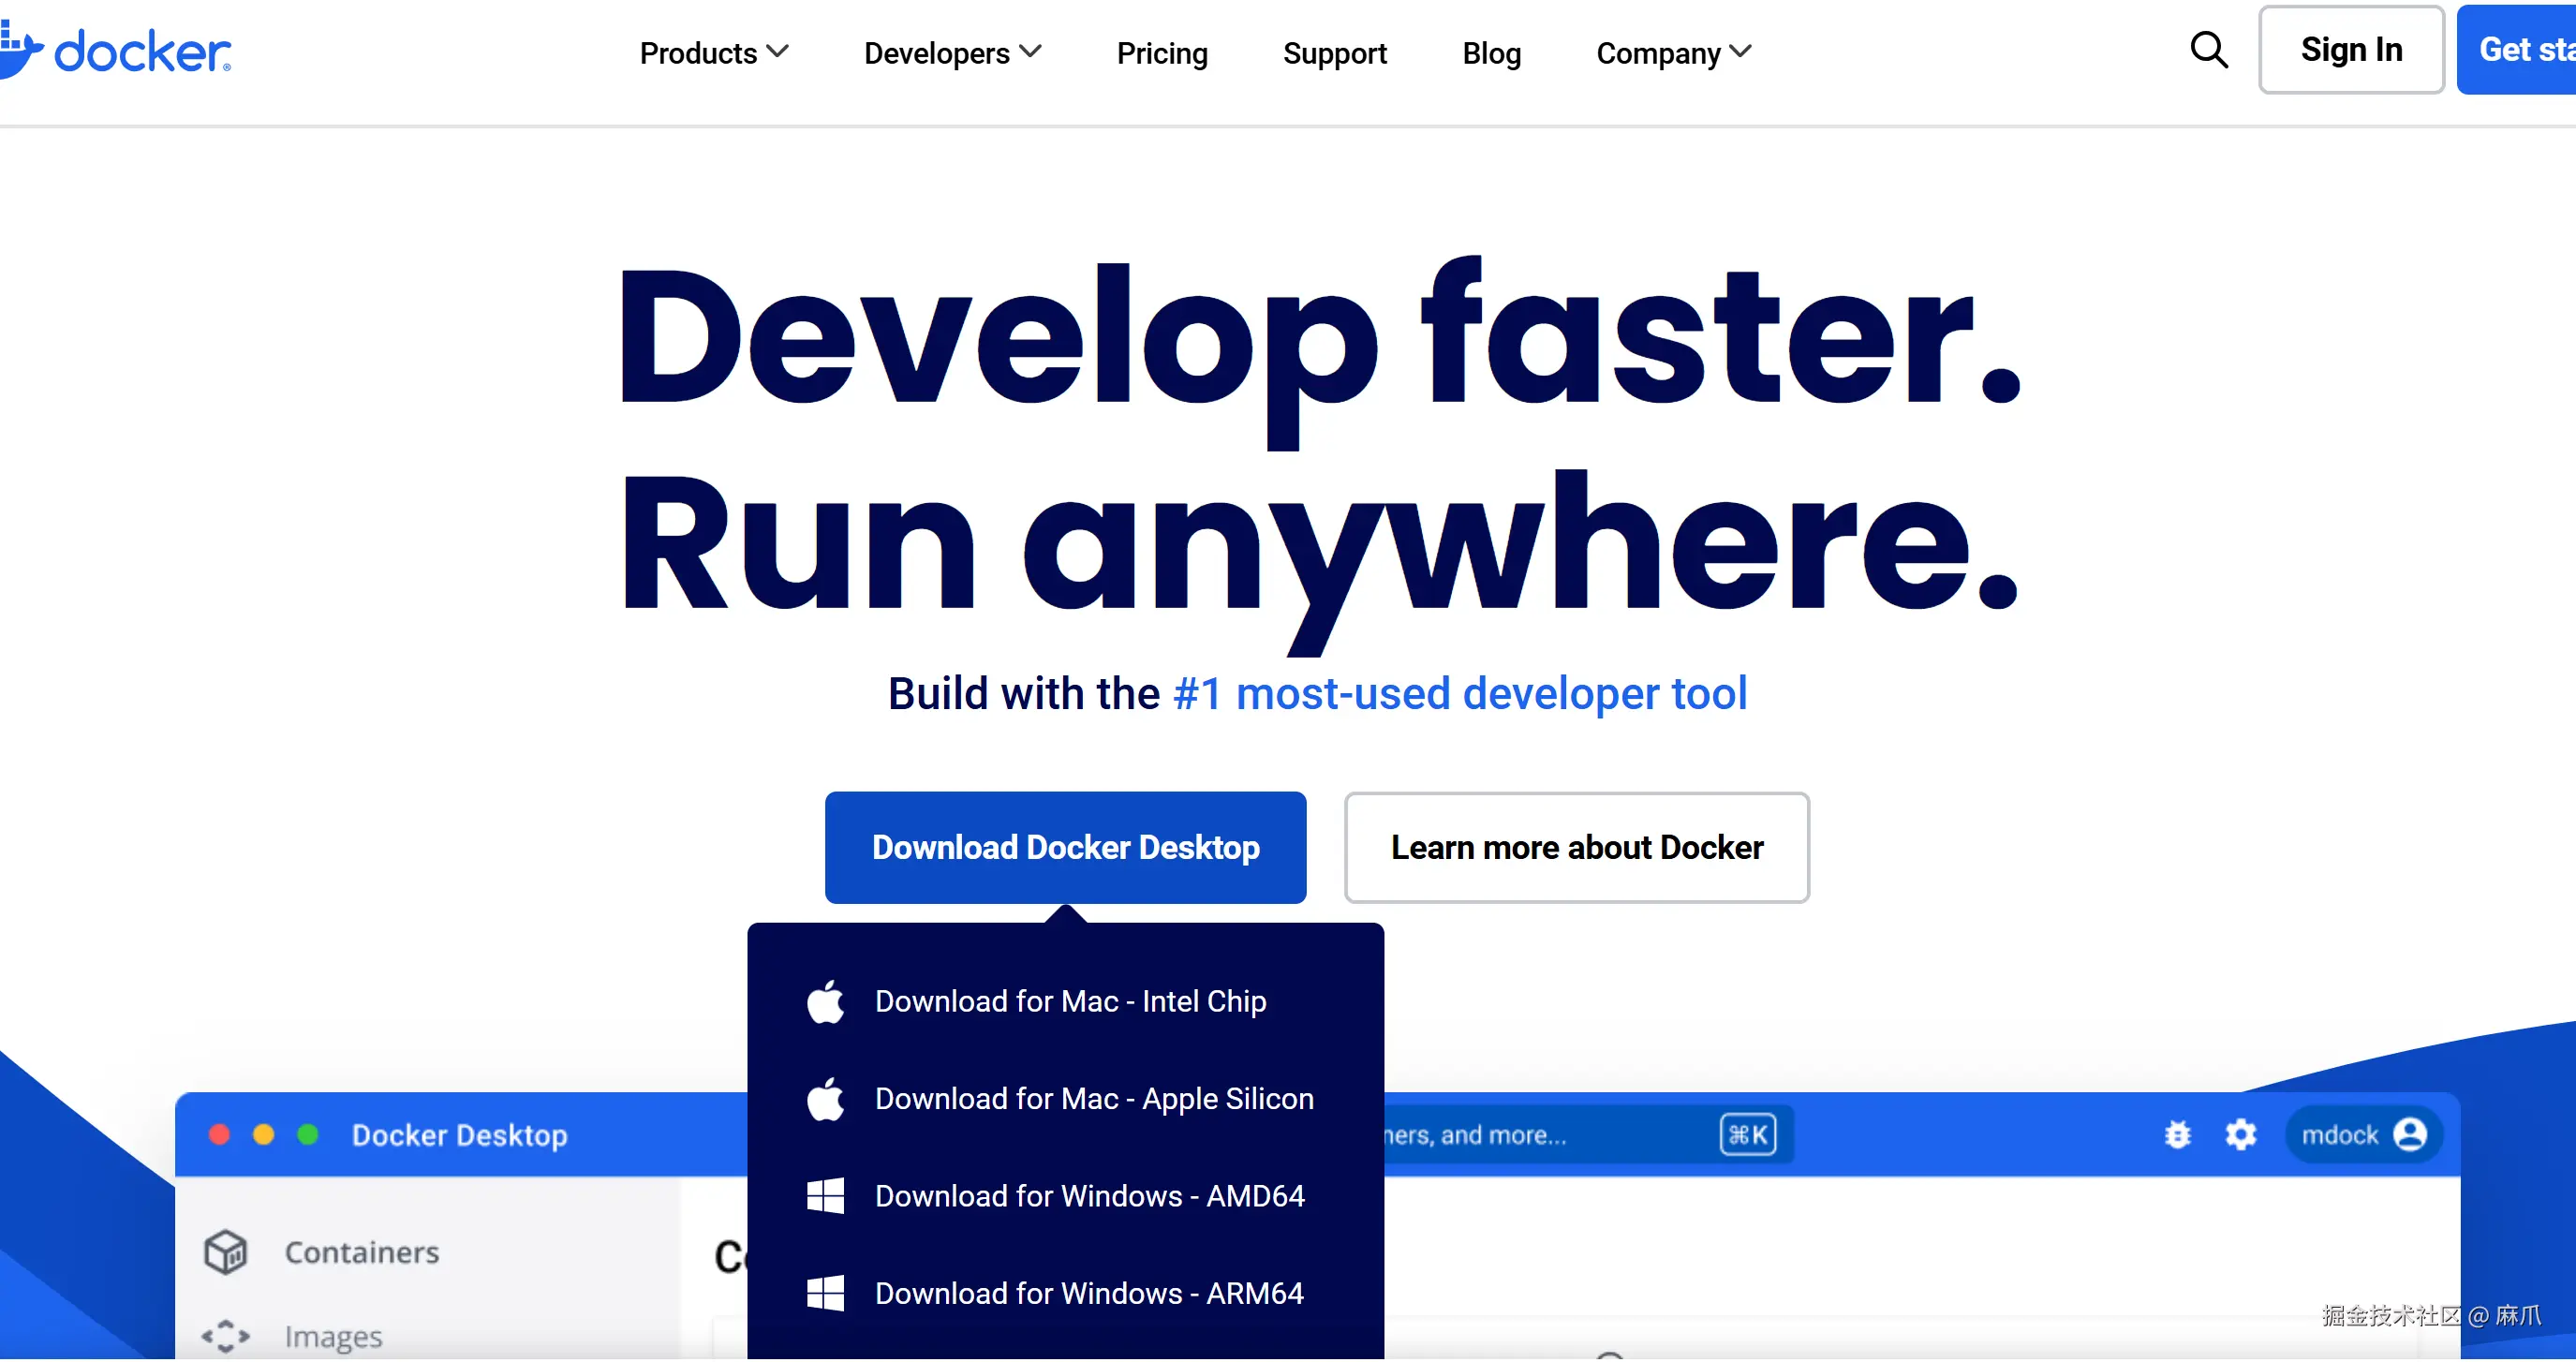Click the search magnifier icon
Screen dimensions: 2576x1362
2208,50
